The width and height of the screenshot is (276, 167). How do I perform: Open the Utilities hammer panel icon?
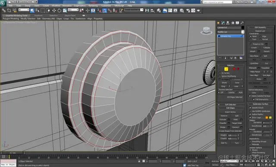[242, 23]
